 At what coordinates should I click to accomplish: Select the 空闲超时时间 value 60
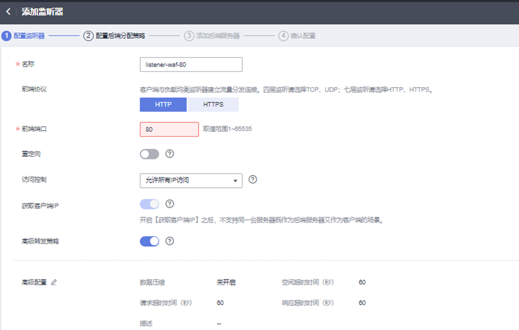point(362,283)
